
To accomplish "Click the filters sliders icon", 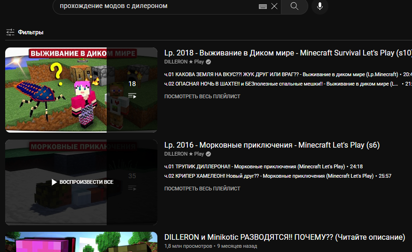I will click(x=10, y=32).
